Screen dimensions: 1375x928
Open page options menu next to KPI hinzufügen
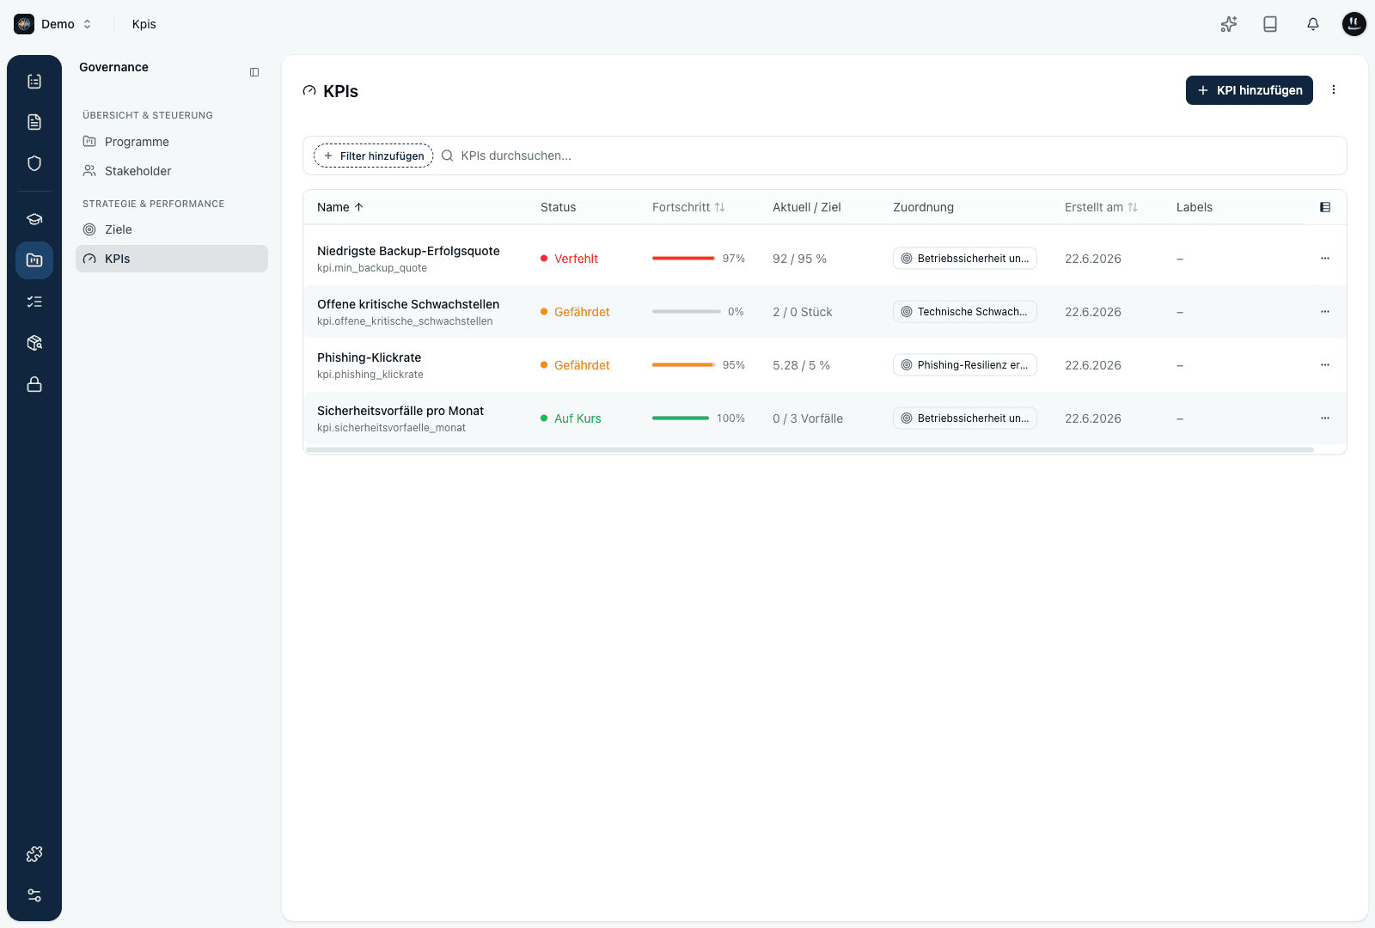click(1334, 90)
